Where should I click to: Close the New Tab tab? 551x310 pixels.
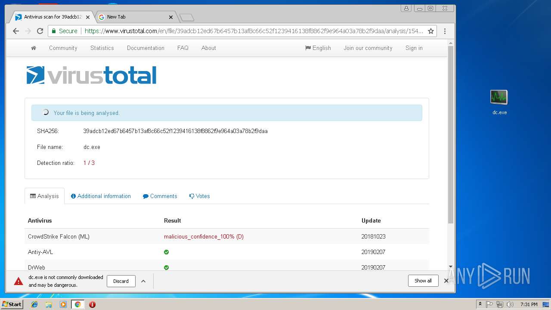[170, 17]
